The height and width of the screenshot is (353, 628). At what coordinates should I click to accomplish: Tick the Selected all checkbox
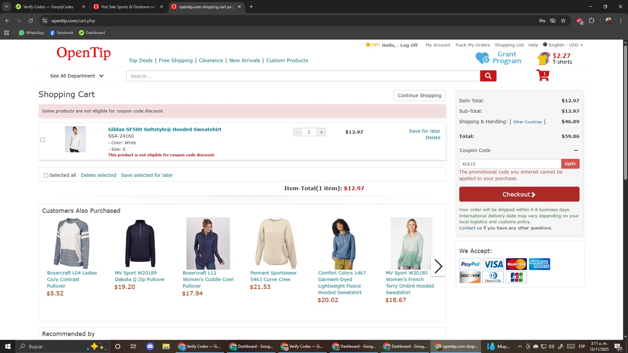[x=46, y=175]
